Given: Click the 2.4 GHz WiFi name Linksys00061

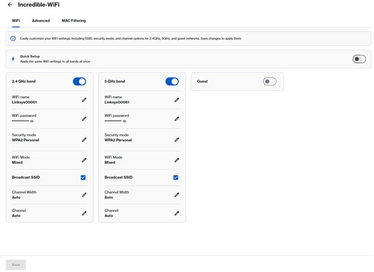Looking at the screenshot, I should (x=25, y=102).
